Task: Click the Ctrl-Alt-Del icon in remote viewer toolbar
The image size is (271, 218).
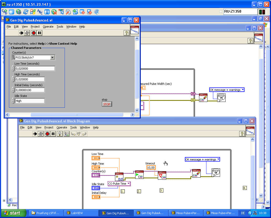Action: (4, 12)
